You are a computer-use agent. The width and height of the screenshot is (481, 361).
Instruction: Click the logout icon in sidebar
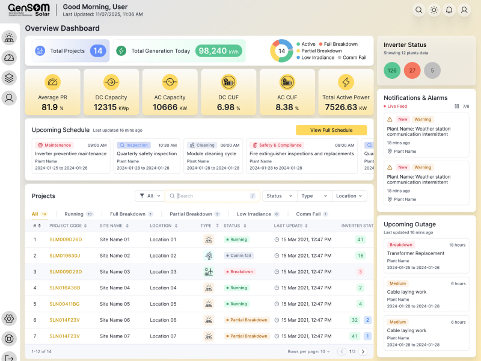tap(9, 358)
